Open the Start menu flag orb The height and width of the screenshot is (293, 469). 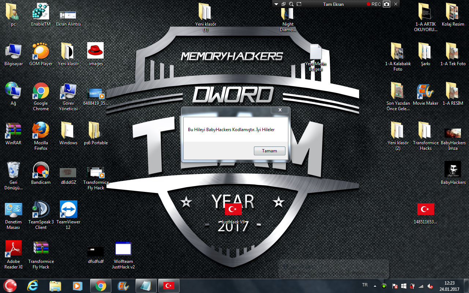pyautogui.click(x=10, y=285)
